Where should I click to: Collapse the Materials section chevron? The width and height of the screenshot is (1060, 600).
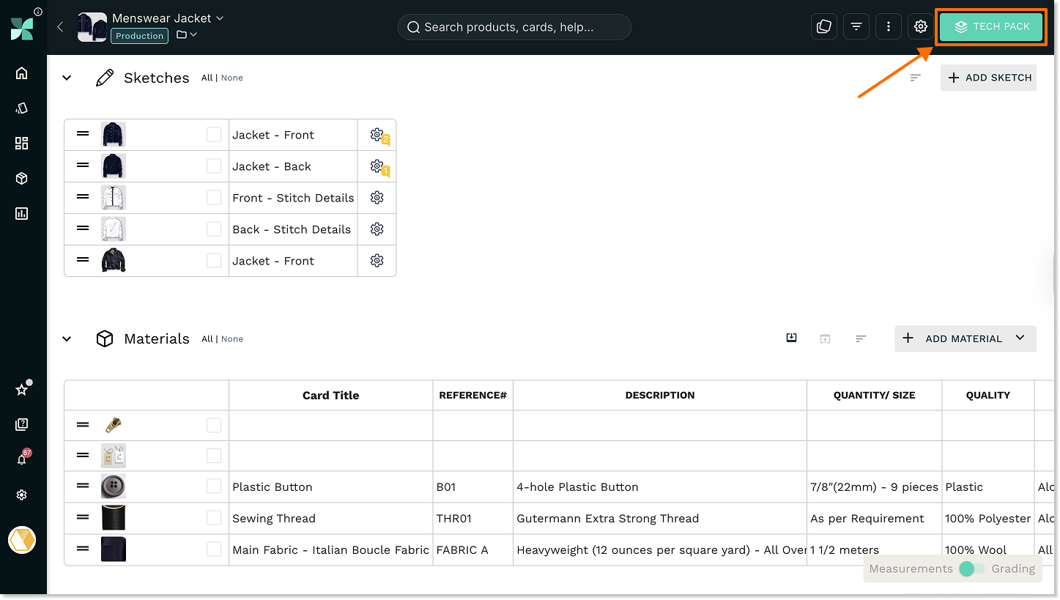[x=67, y=338]
